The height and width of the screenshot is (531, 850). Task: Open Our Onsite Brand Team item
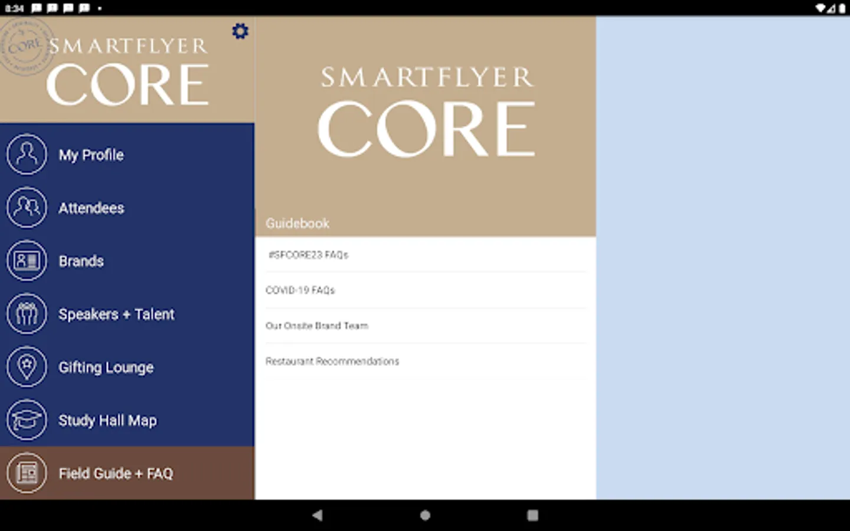426,326
